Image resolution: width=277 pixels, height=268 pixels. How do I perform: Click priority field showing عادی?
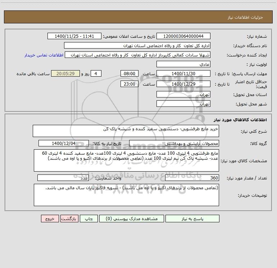(183, 64)
